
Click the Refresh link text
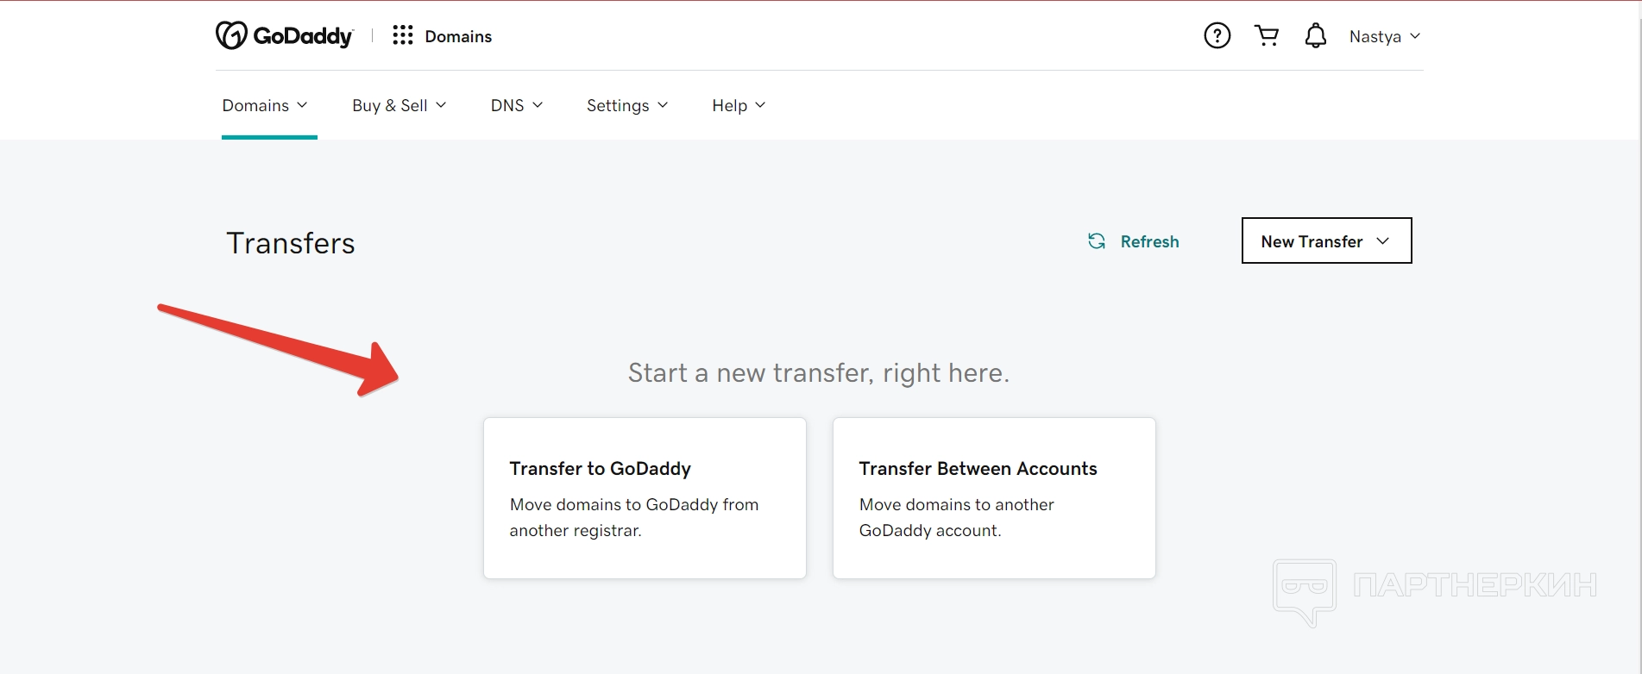(1149, 241)
